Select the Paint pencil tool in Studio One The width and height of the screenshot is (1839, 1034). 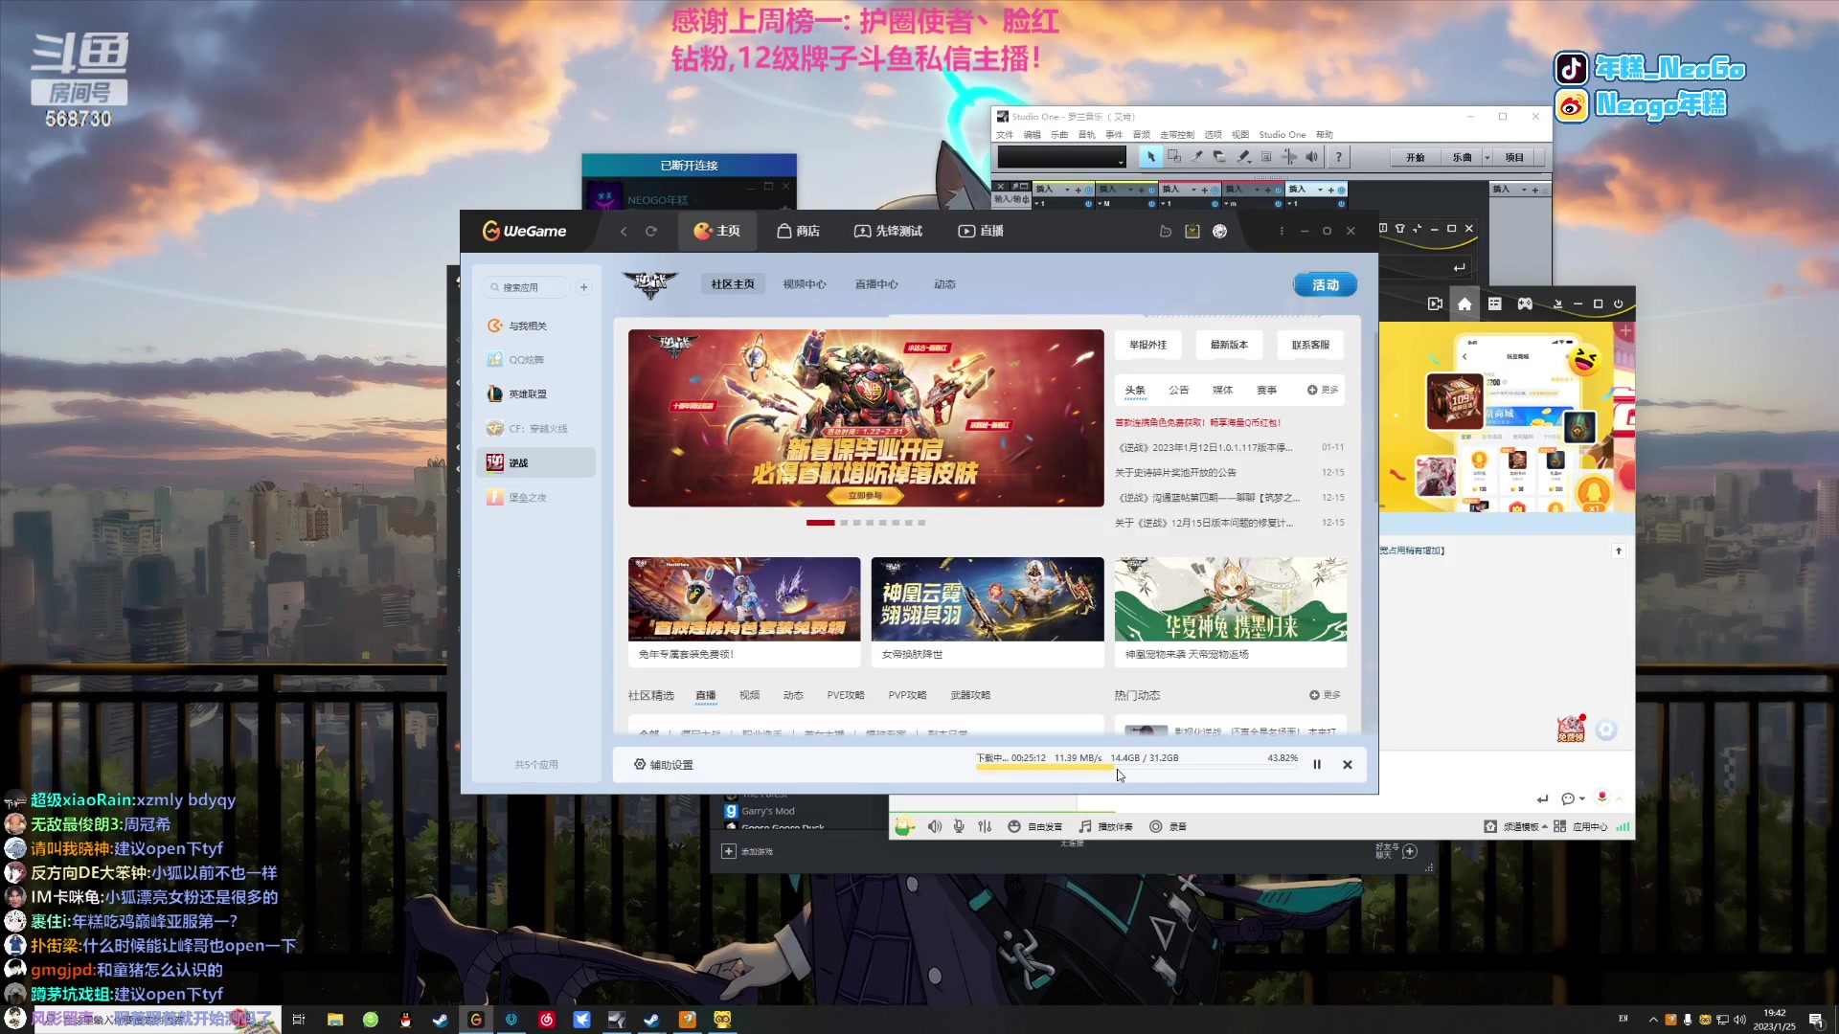tap(1243, 157)
